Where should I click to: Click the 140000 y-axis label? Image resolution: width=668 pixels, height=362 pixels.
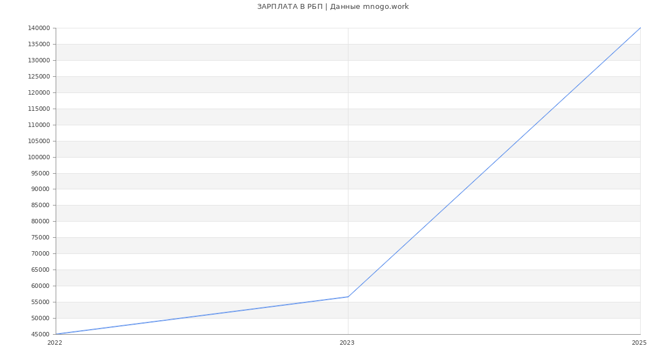39,28
